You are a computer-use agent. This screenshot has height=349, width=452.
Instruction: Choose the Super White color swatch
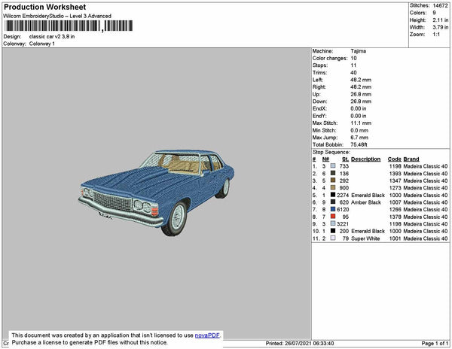click(332, 238)
